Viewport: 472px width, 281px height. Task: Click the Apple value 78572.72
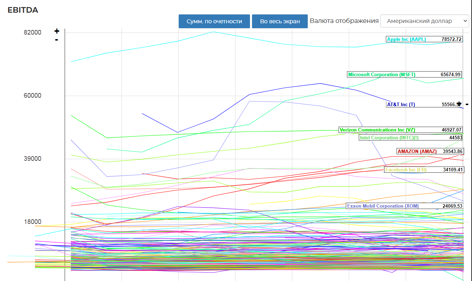coord(452,39)
